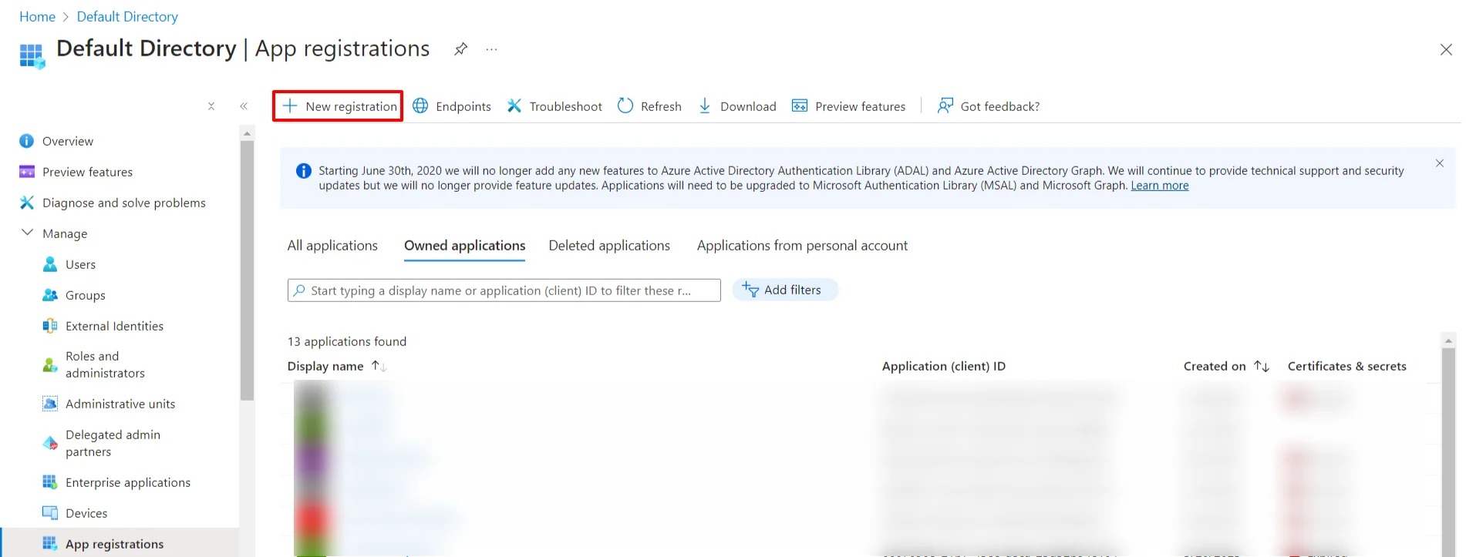This screenshot has width=1466, height=557.
Task: Click the Overview info icon
Action: 27,141
